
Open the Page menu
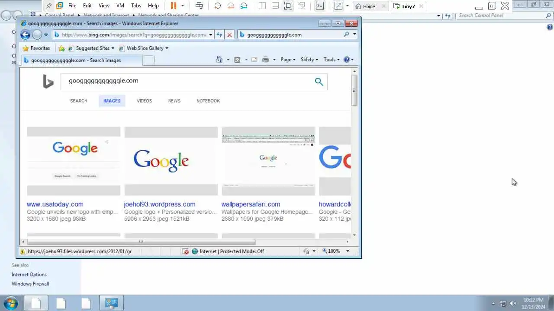pos(288,60)
